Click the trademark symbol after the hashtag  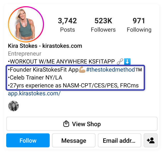[139, 70]
